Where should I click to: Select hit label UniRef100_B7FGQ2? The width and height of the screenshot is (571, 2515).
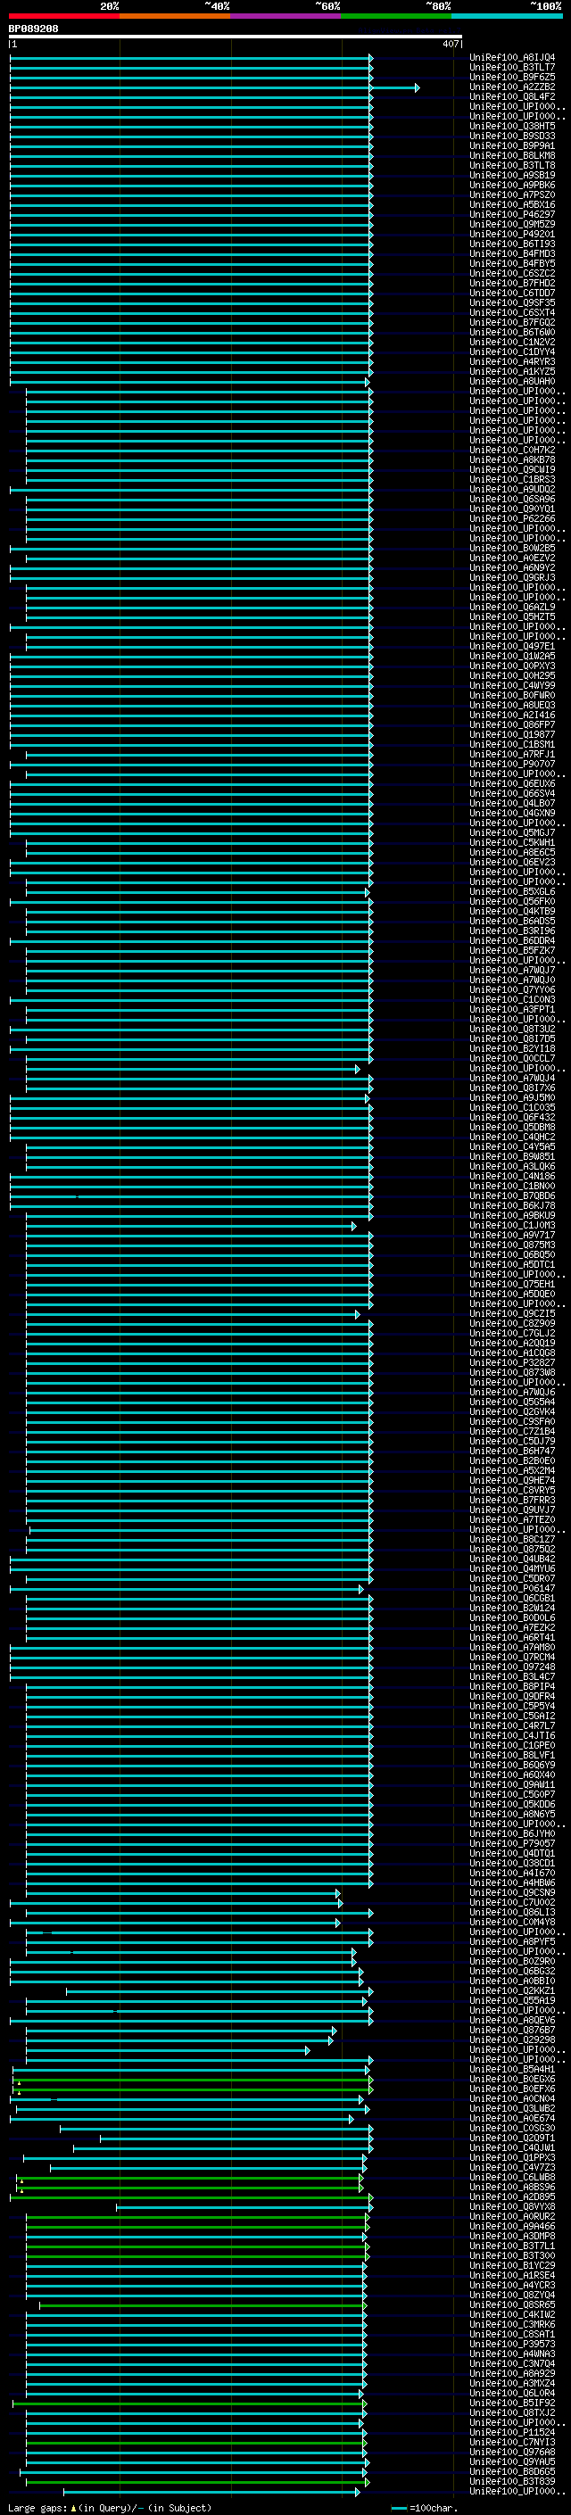[x=511, y=322]
